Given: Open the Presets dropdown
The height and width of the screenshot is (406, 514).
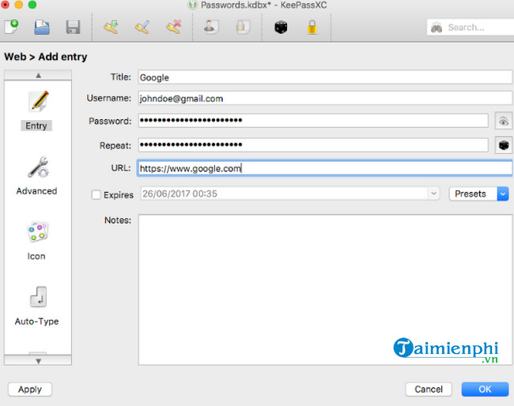Looking at the screenshot, I should pyautogui.click(x=478, y=194).
